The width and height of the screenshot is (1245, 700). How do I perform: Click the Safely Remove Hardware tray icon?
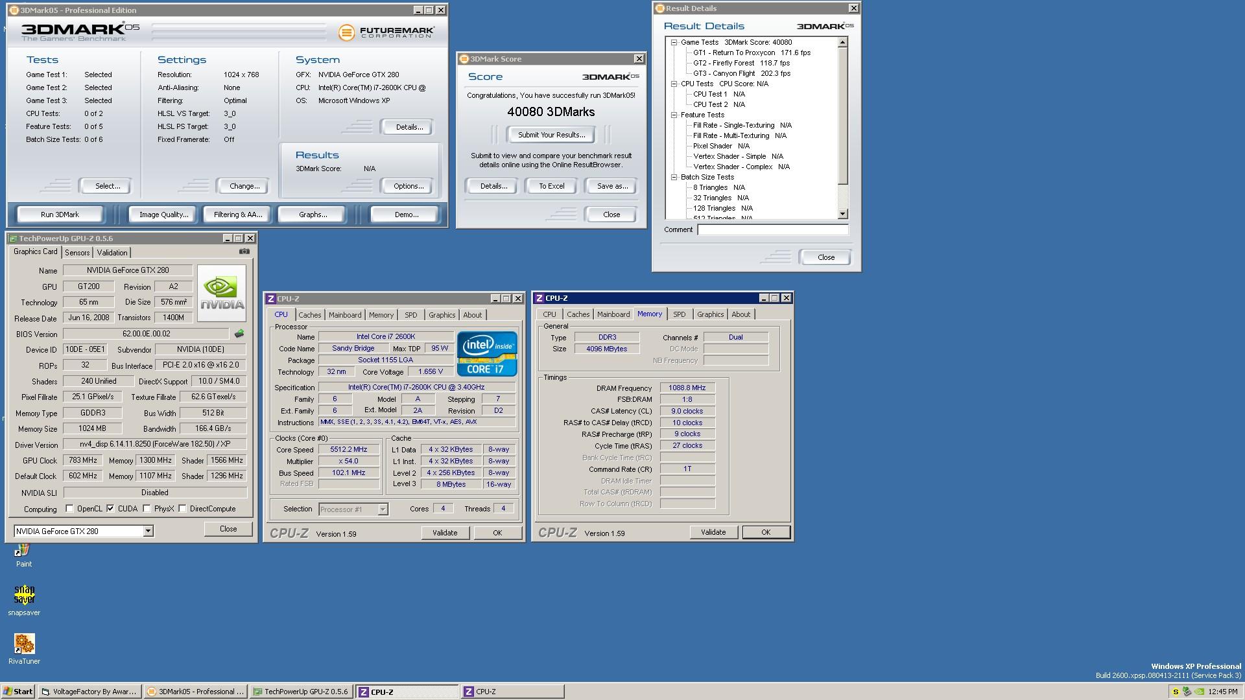pyautogui.click(x=1187, y=692)
